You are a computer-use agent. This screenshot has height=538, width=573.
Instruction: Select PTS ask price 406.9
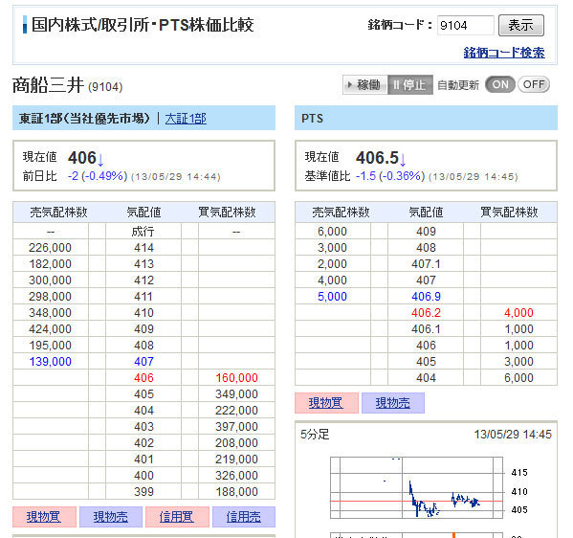(x=426, y=296)
